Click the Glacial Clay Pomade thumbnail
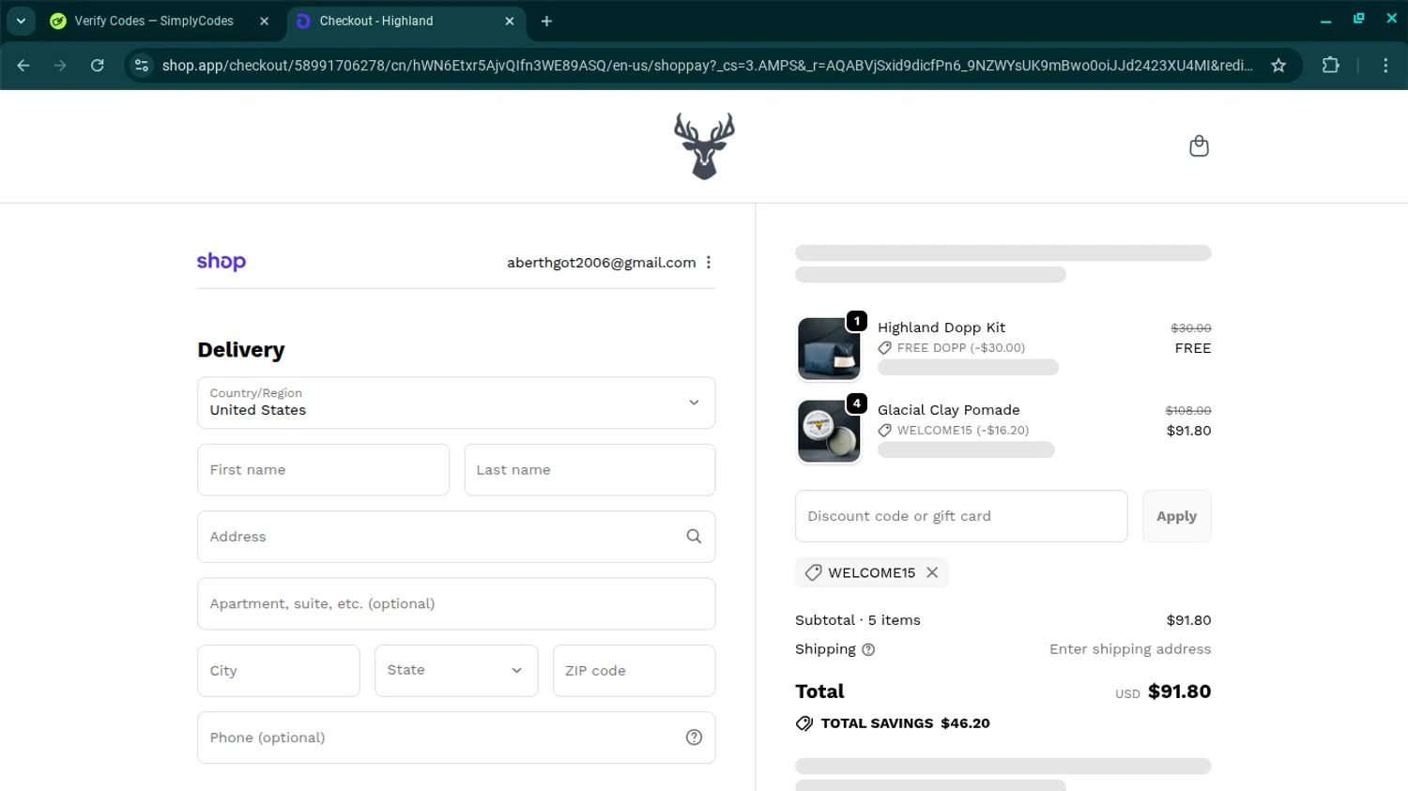 (829, 431)
